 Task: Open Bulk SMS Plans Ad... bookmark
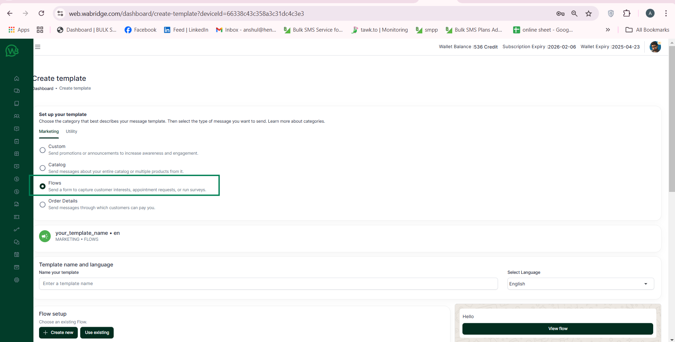pyautogui.click(x=474, y=30)
